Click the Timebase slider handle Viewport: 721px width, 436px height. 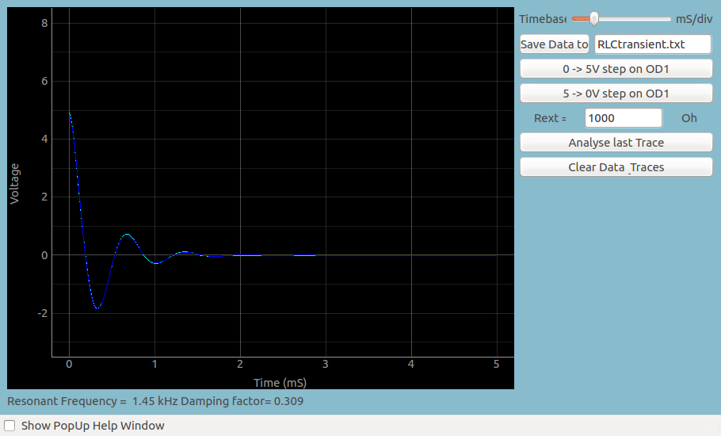tap(593, 19)
